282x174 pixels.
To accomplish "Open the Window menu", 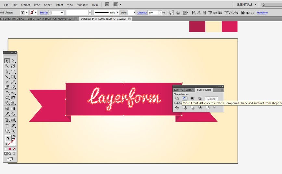I will [x=83, y=5].
